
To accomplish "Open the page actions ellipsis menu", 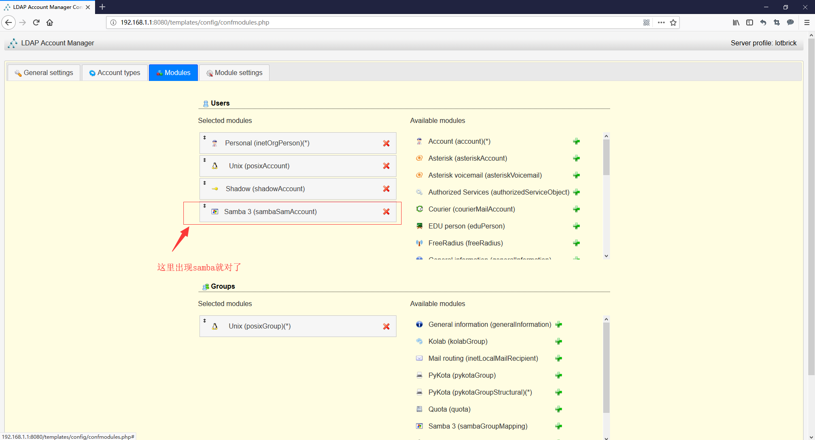I will pos(661,22).
